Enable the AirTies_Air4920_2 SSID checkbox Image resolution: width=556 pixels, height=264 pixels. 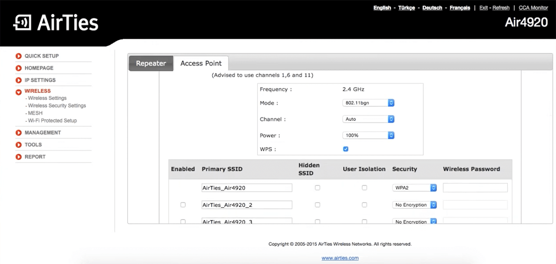click(x=183, y=205)
